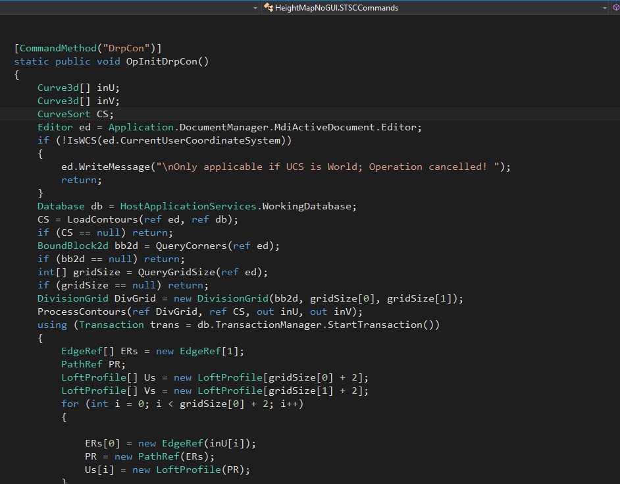Click the ProcessContours method call

[x=82, y=311]
